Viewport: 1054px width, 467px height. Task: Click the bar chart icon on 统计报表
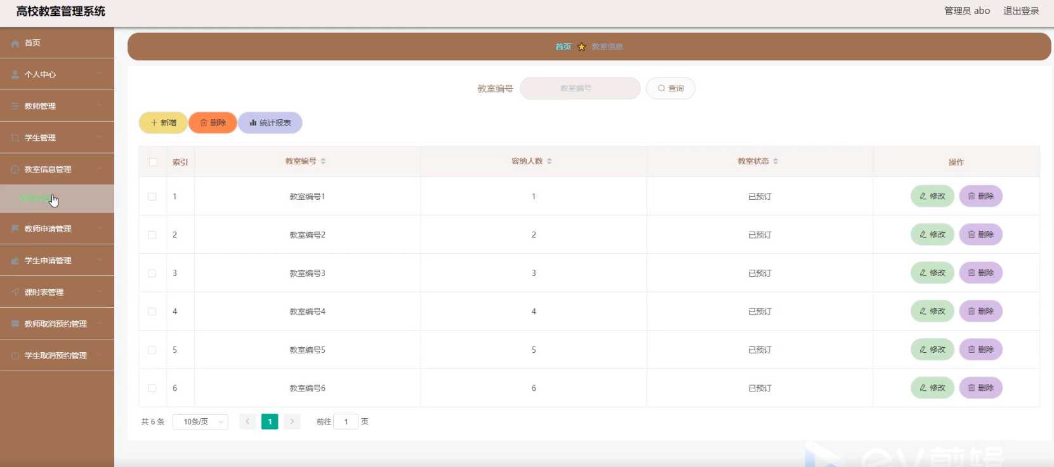click(x=253, y=123)
